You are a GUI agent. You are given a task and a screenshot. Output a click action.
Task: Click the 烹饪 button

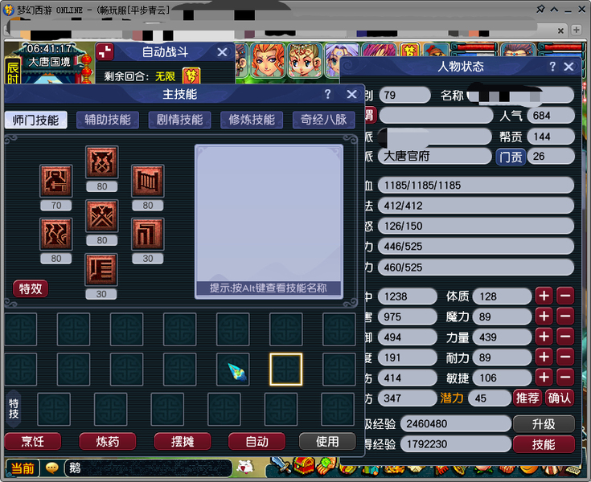(x=33, y=441)
